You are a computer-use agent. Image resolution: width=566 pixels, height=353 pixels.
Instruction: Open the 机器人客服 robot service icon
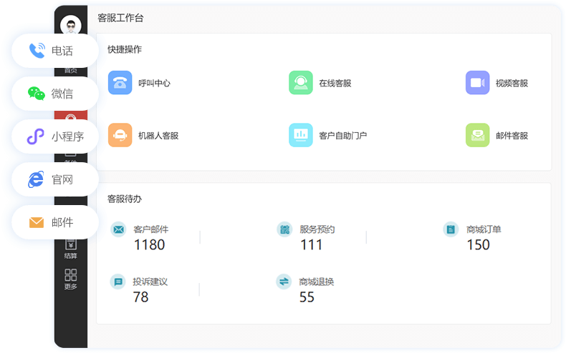(x=120, y=135)
